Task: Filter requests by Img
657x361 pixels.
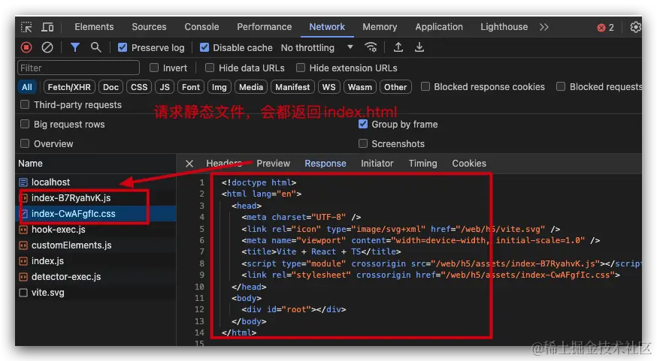Action: [220, 87]
